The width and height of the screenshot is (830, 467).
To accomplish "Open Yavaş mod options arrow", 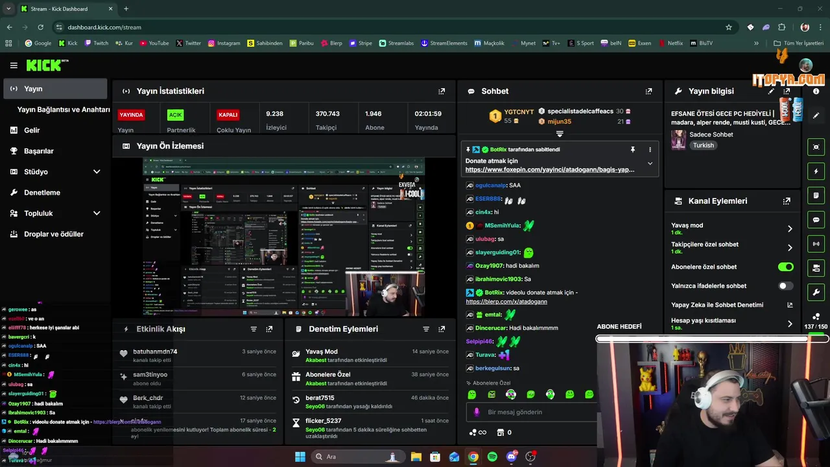I will [x=790, y=229].
